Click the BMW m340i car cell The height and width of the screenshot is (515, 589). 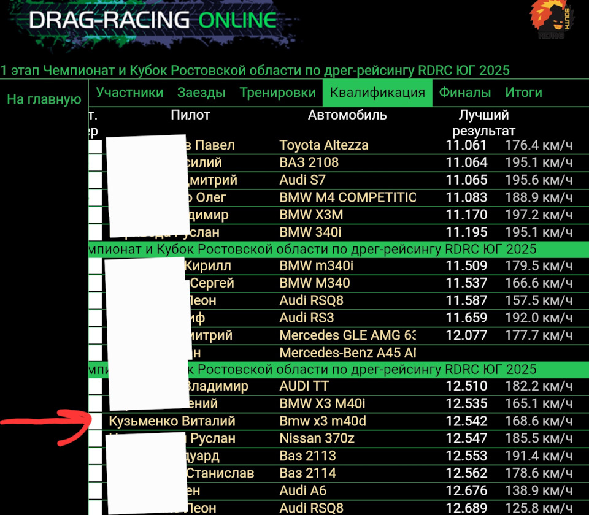tap(317, 265)
